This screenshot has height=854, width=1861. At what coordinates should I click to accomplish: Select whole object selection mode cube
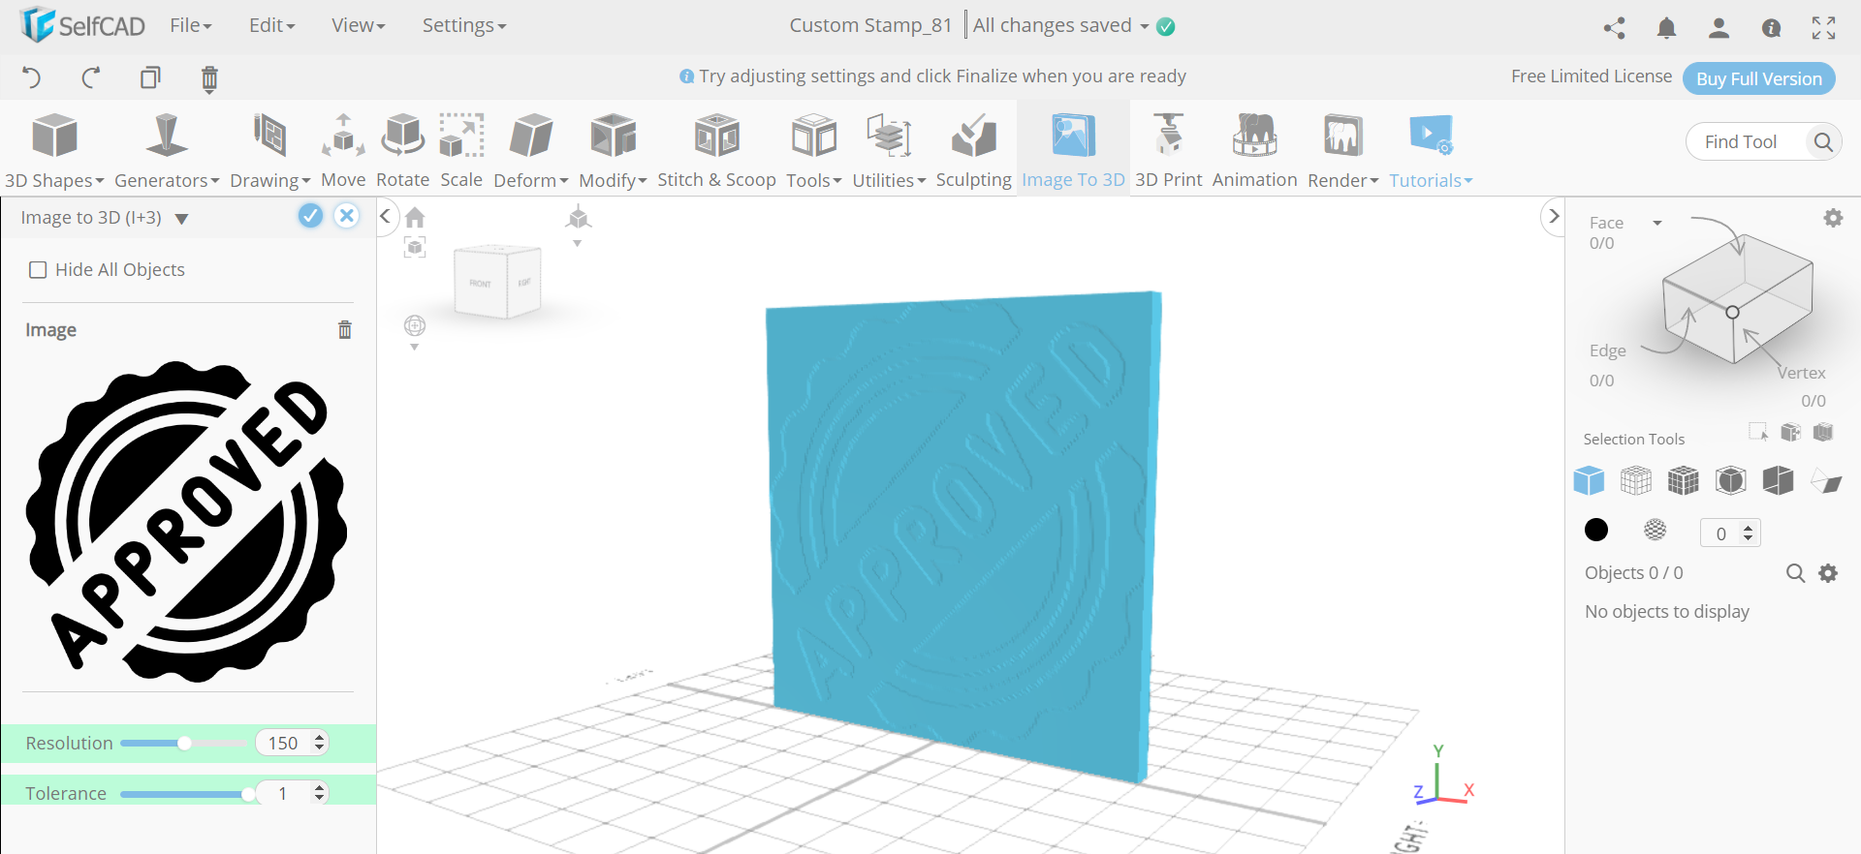pyautogui.click(x=1589, y=480)
